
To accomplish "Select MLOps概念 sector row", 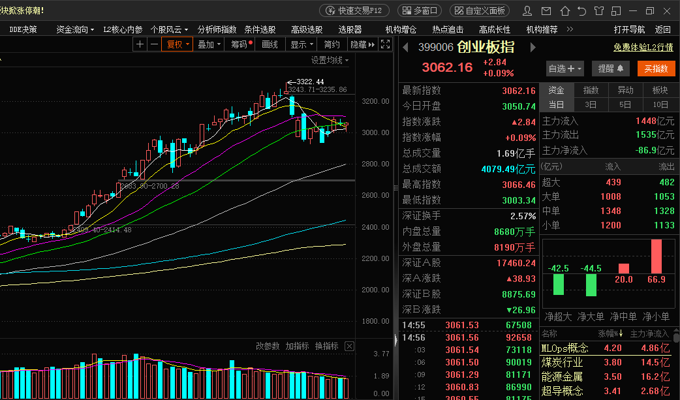I will click(x=606, y=348).
